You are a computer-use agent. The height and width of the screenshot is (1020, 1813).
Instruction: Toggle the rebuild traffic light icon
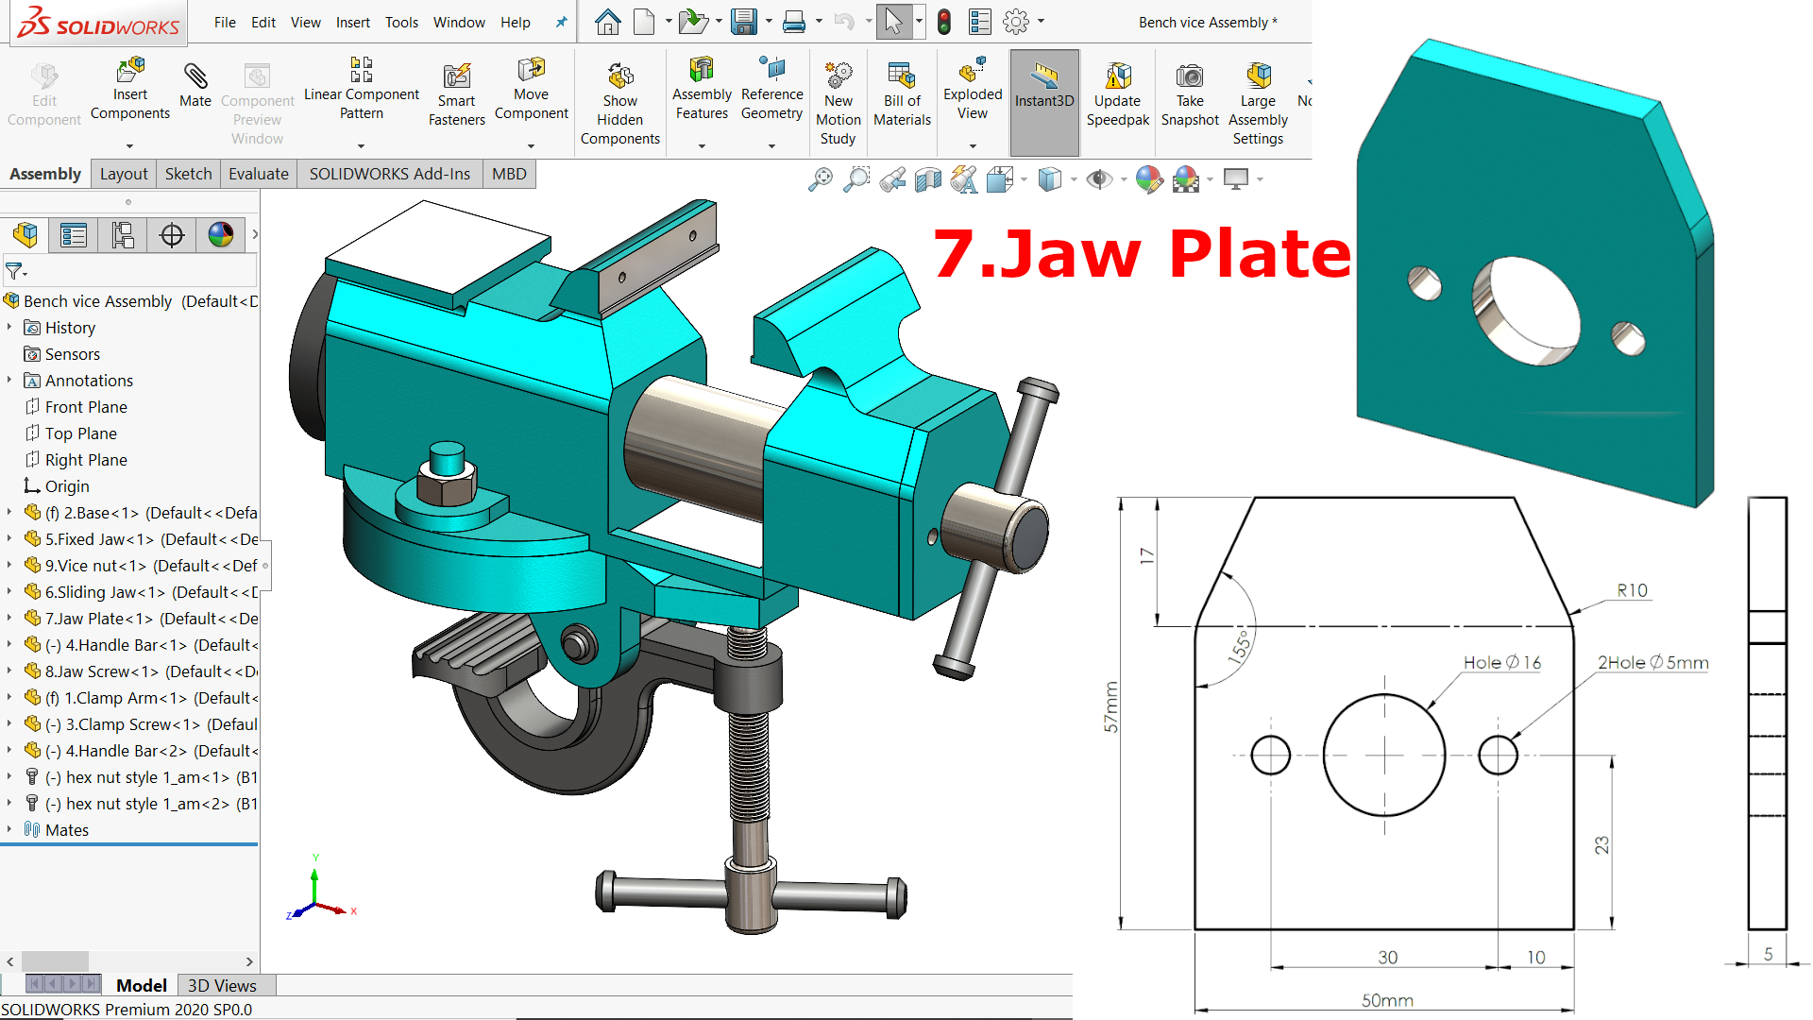pyautogui.click(x=943, y=22)
